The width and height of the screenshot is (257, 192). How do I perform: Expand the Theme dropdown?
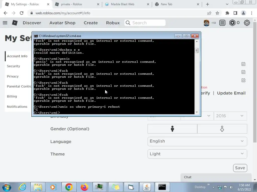[197, 154]
